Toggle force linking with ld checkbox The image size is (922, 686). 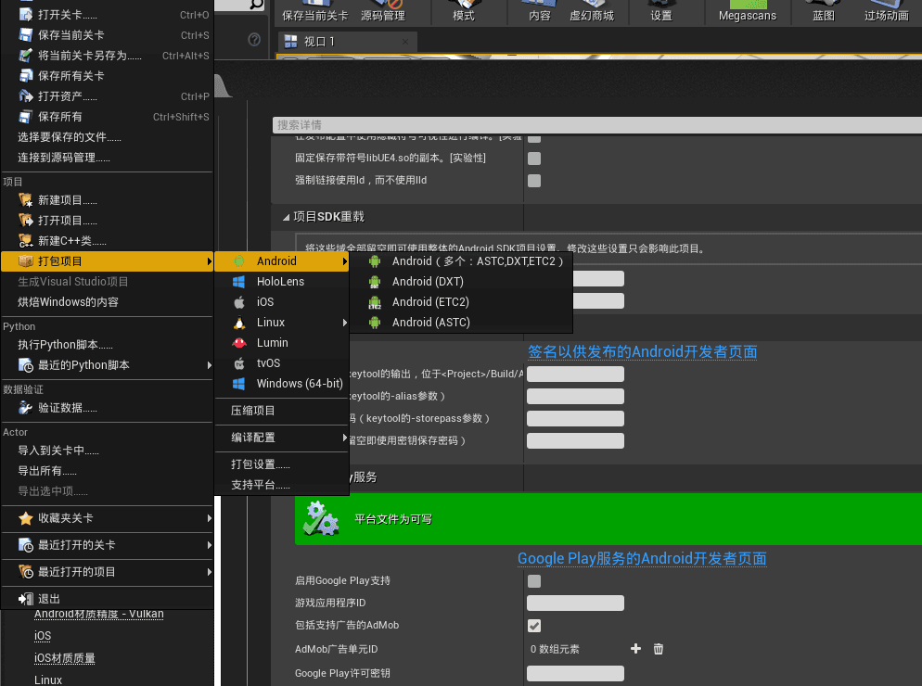[534, 181]
